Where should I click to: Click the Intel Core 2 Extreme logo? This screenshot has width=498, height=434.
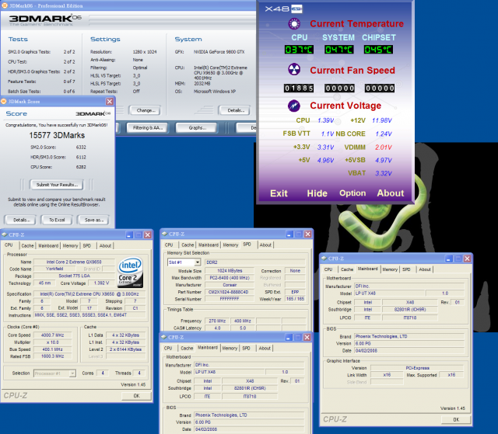(130, 272)
